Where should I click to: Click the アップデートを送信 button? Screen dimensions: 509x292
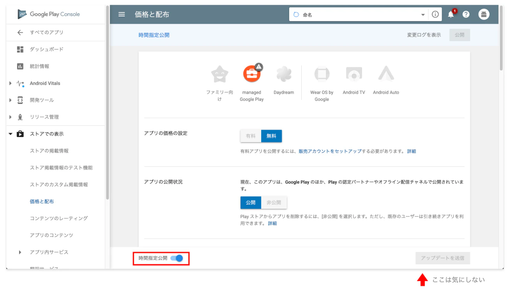[x=443, y=258]
